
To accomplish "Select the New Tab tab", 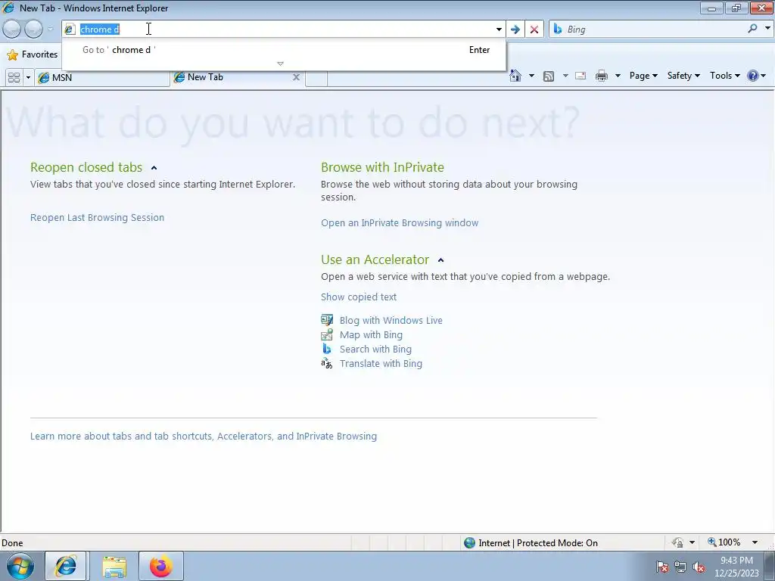I will click(232, 77).
